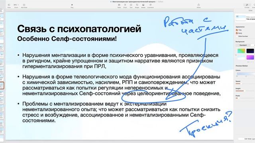Insert a Chart from the toolbar
Viewport: 255px width, 143px height.
125,5
